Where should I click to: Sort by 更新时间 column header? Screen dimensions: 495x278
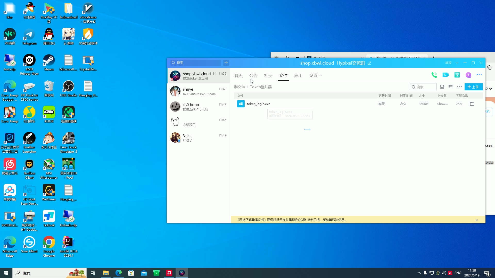(385, 96)
